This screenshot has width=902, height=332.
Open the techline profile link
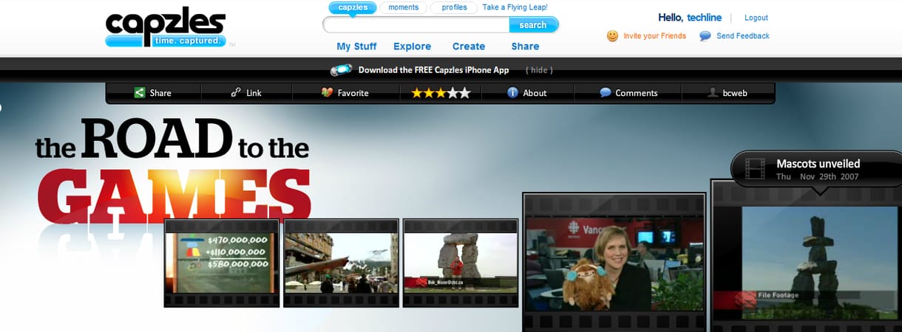tap(703, 18)
